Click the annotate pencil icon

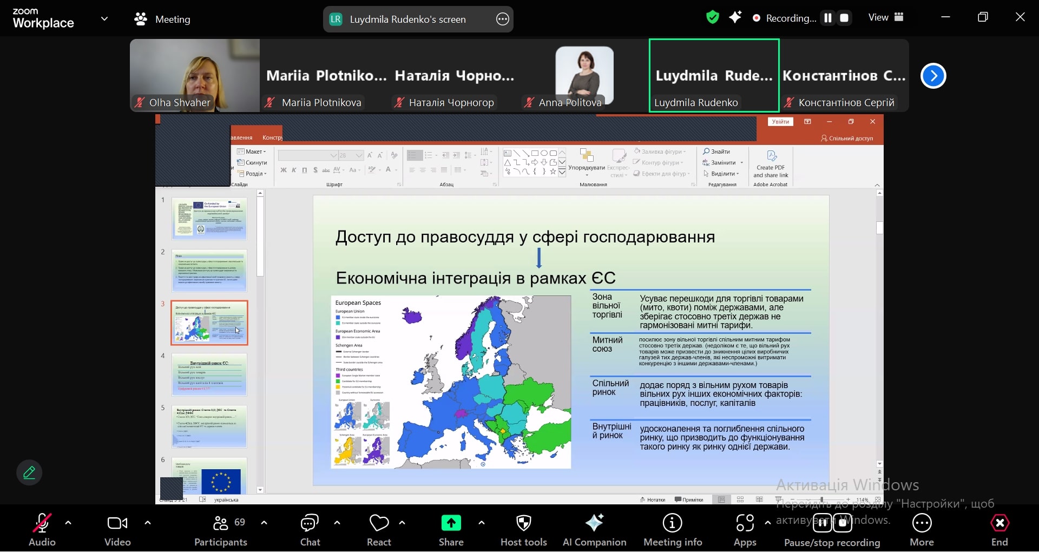pyautogui.click(x=29, y=472)
